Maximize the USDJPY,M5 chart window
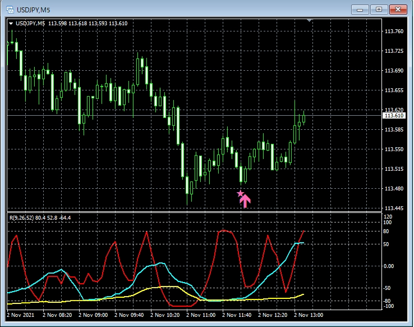The width and height of the screenshot is (414, 327). 379,9
